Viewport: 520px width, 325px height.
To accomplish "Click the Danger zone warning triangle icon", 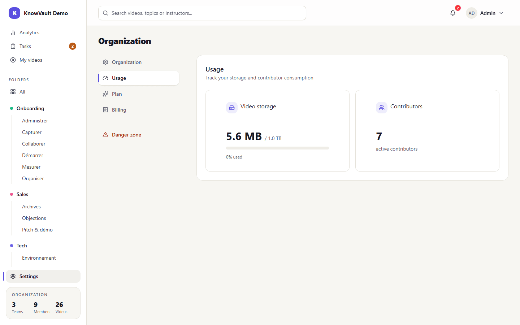I will 105,135.
